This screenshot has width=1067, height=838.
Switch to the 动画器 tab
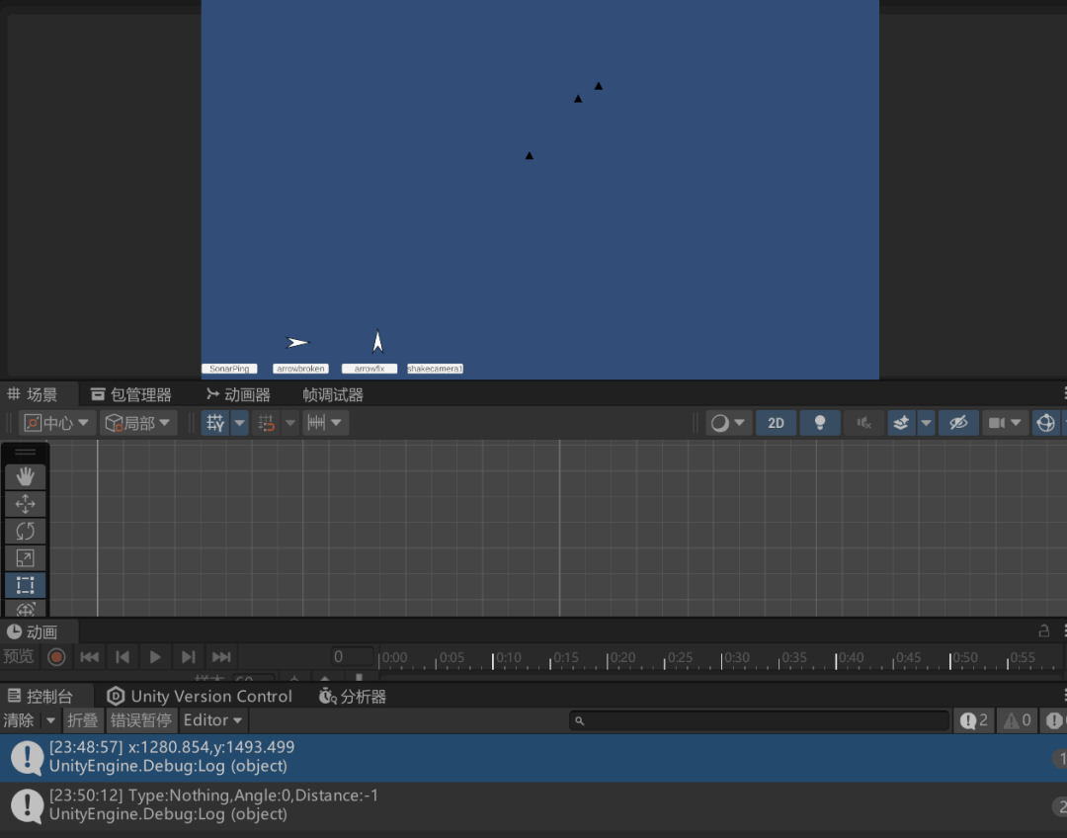point(238,394)
